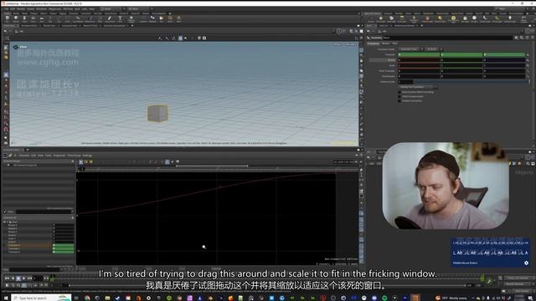Click the green Translate X value field
Screen dimensions: 536x301
pyautogui.click(x=419, y=54)
